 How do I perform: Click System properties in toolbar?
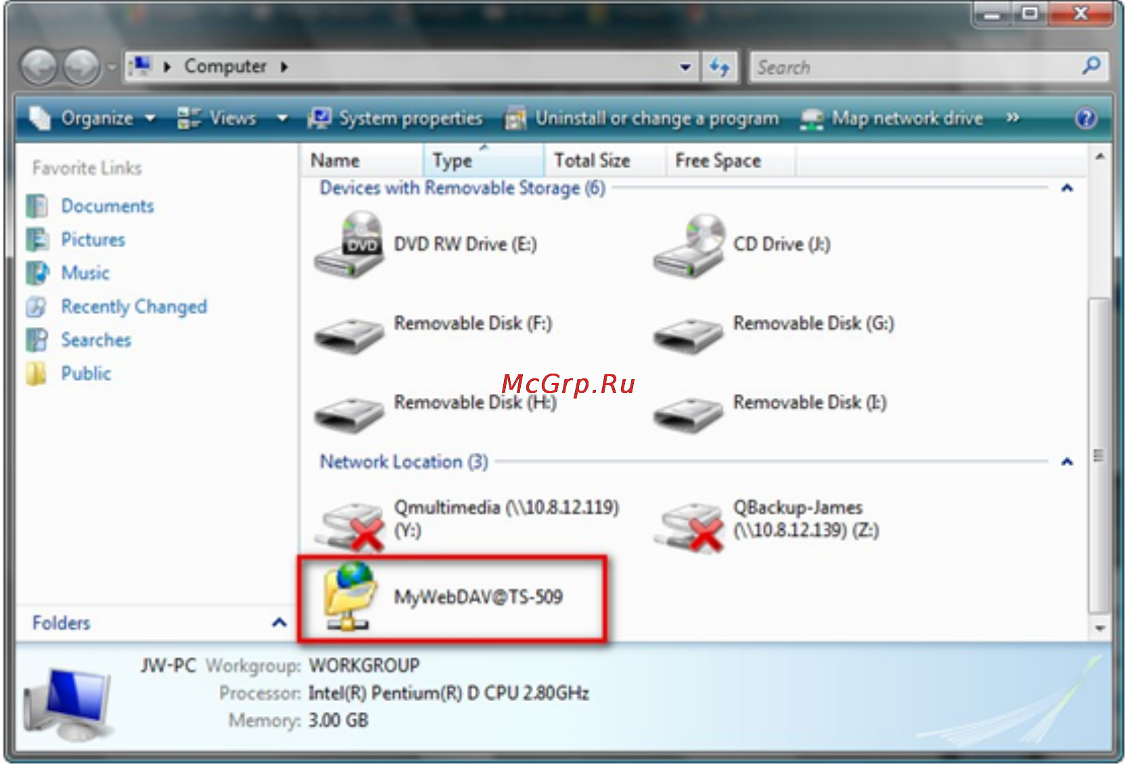coord(395,118)
